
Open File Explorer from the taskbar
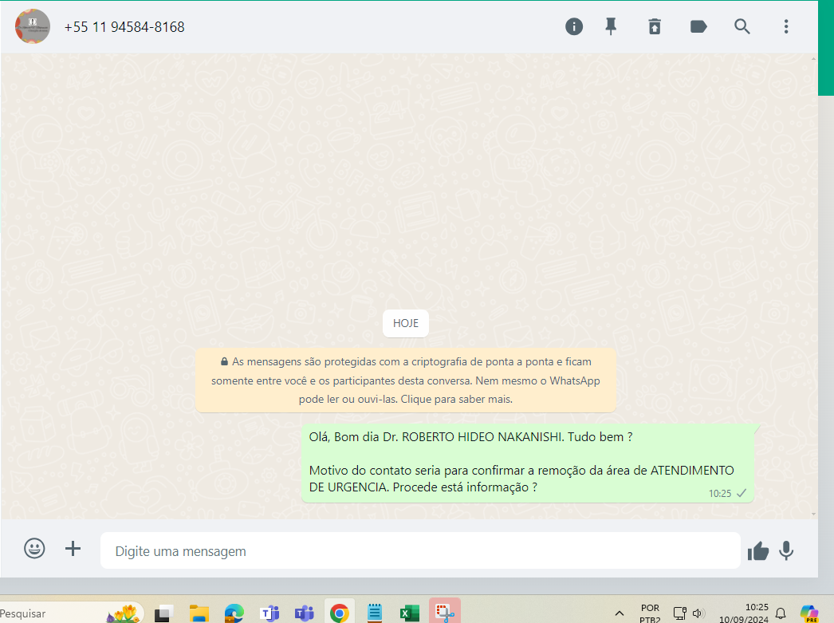[199, 613]
